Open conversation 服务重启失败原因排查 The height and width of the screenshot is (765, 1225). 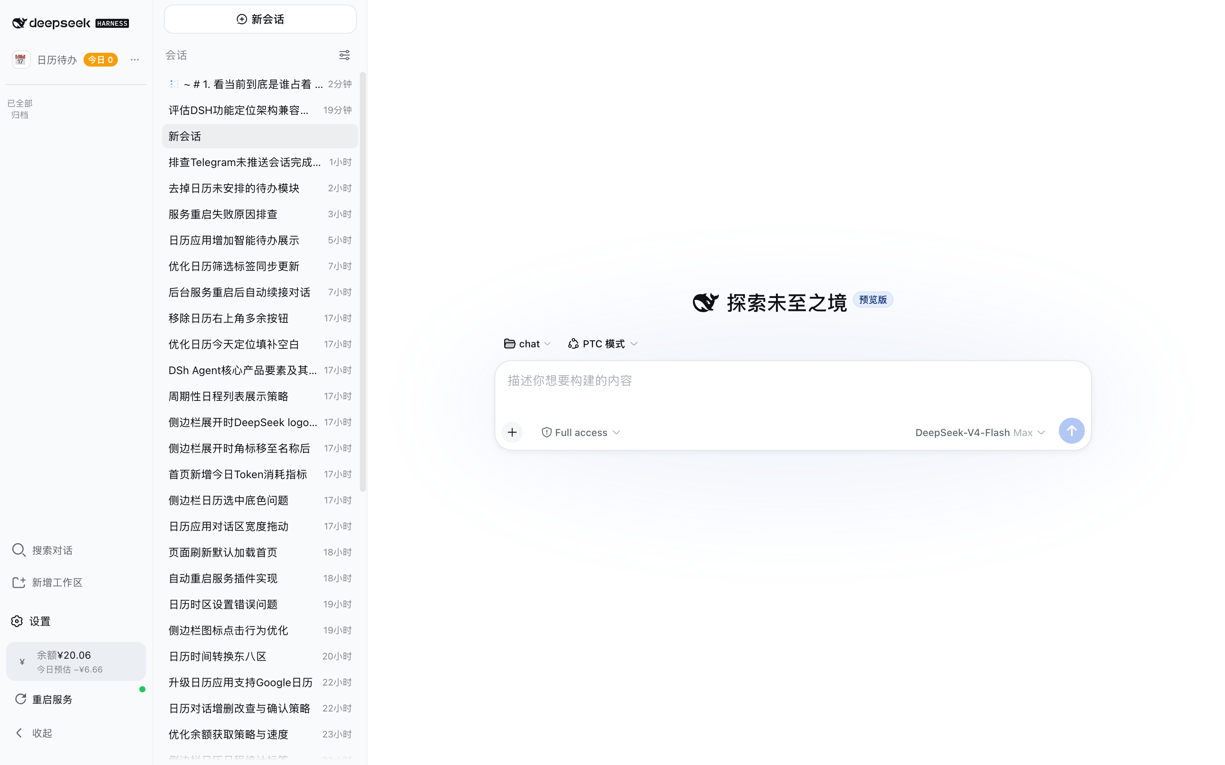(x=260, y=215)
